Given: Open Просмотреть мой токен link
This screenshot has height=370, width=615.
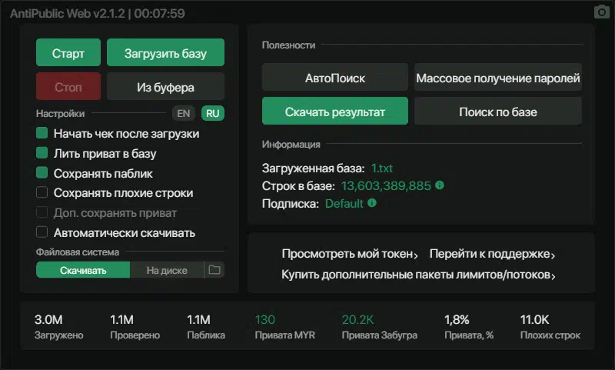Looking at the screenshot, I should coord(350,254).
